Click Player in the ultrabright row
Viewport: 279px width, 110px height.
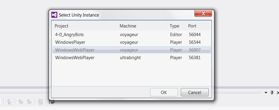click(x=176, y=58)
